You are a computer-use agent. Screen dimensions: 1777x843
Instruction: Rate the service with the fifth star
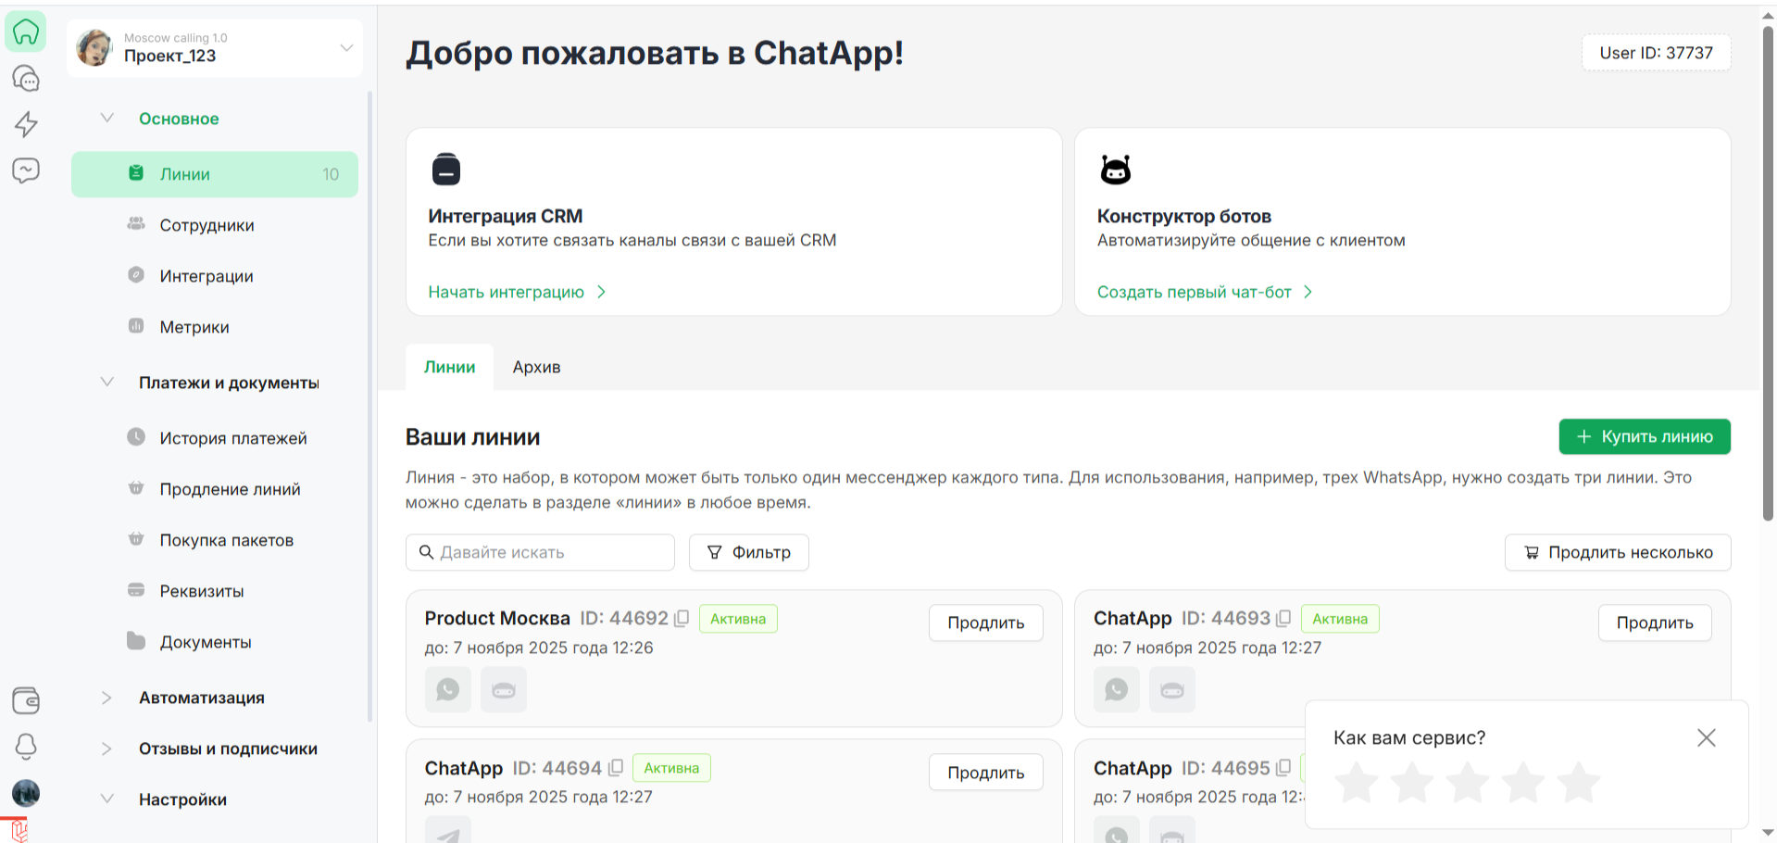[1578, 783]
